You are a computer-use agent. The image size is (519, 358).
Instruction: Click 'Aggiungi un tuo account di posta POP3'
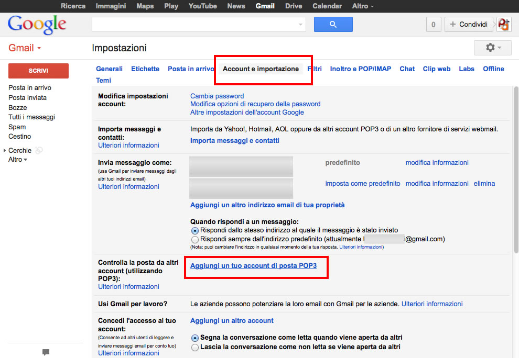tap(253, 266)
